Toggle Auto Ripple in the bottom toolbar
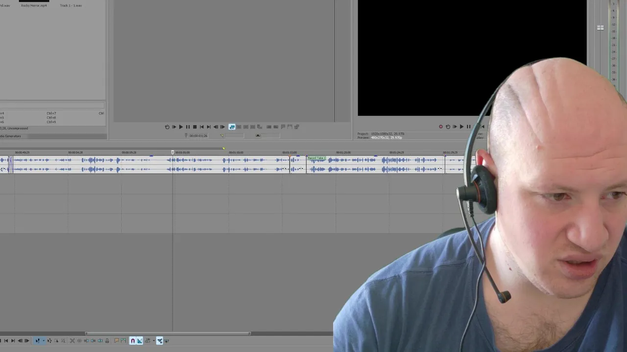The width and height of the screenshot is (627, 352). click(148, 341)
